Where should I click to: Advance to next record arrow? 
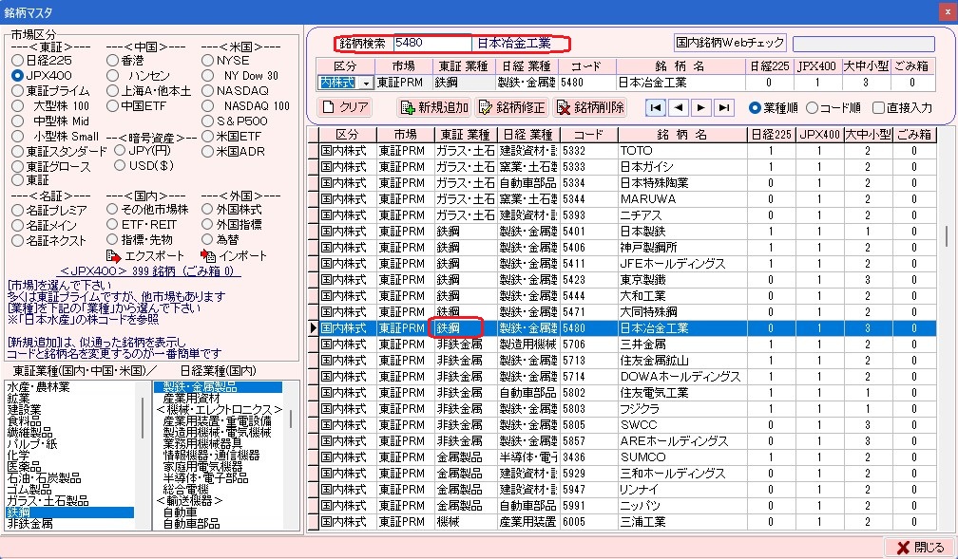701,107
